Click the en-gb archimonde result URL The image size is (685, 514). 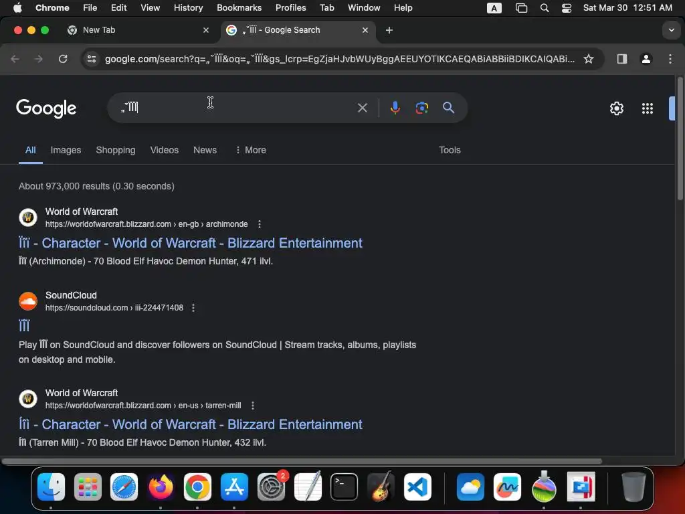(x=146, y=224)
